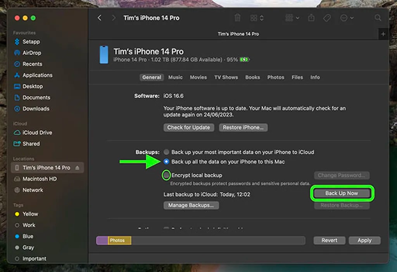Viewport: 397px width, 272px height.
Task: Open AirDrop in the sidebar
Action: (31, 53)
